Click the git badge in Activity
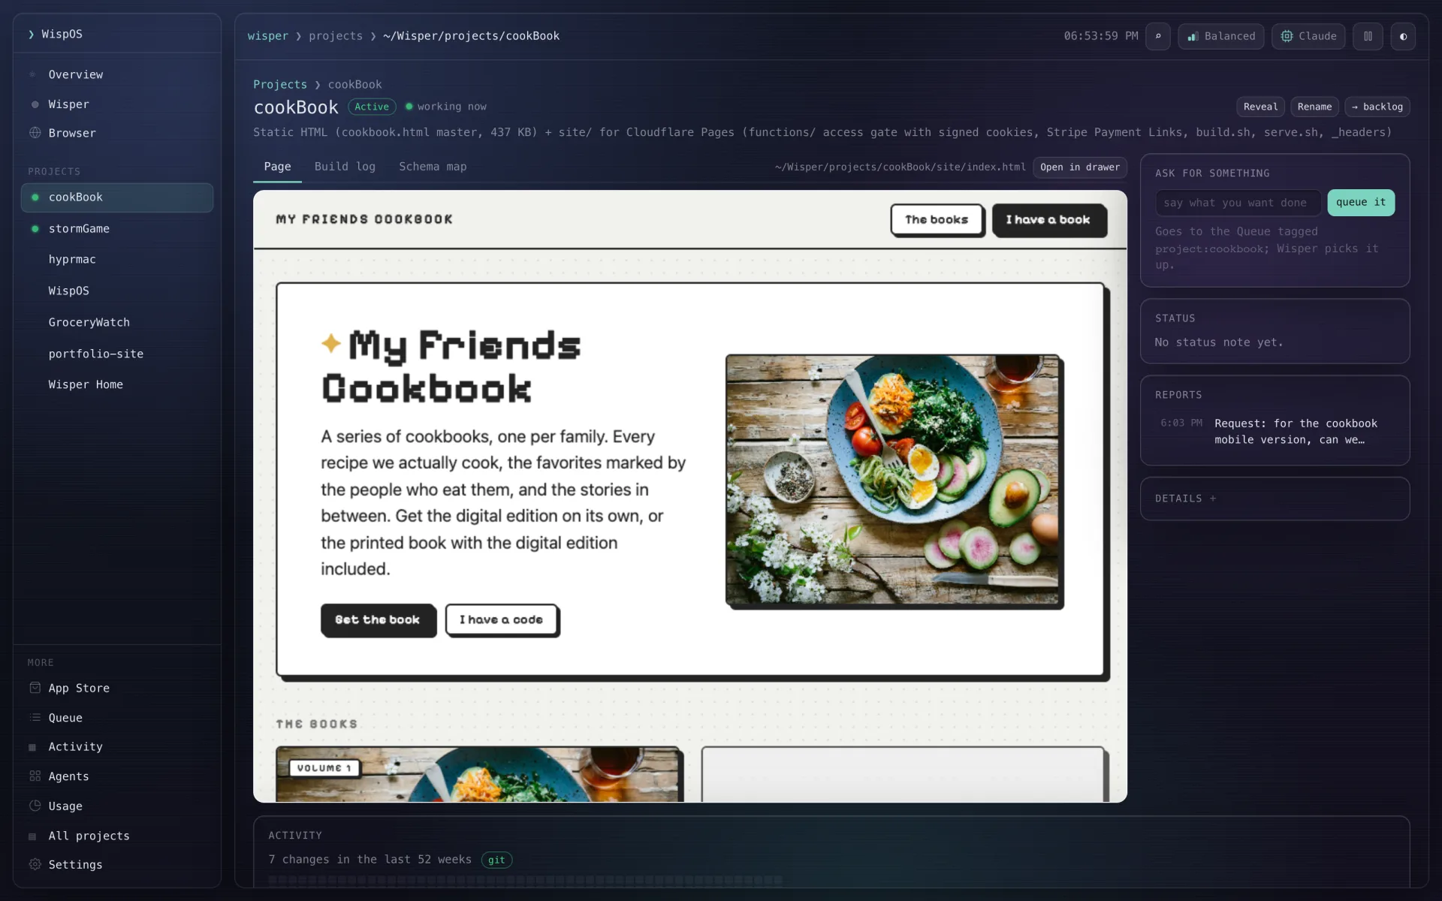The image size is (1442, 901). [496, 860]
